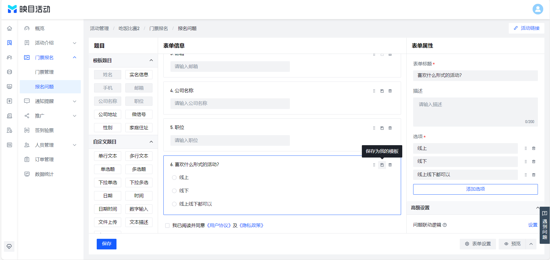Save question 4 公司名称 as template
Viewport: 550px width, 260px height.
382,91
